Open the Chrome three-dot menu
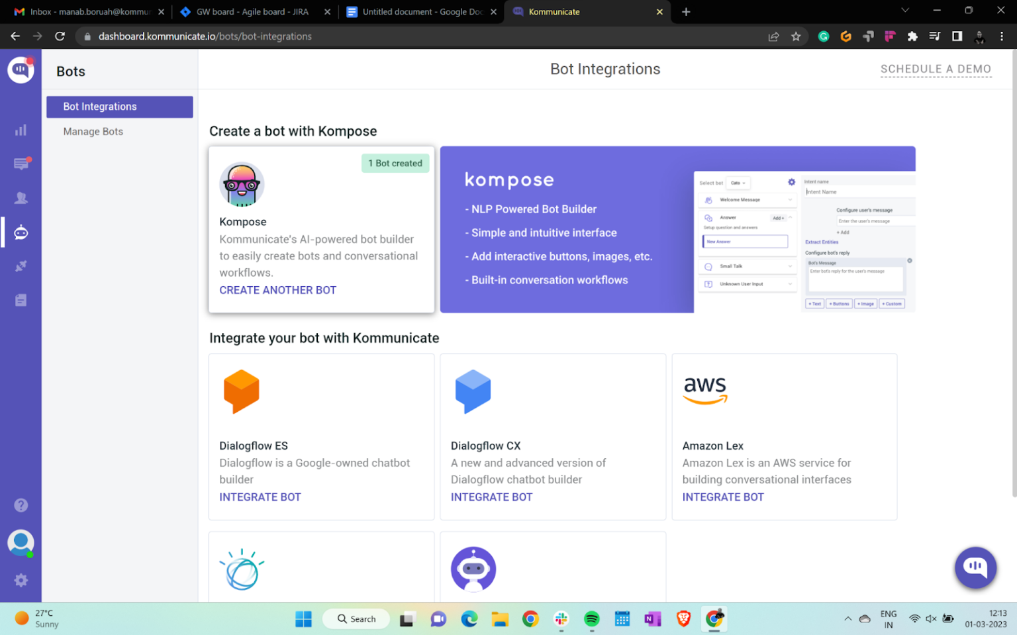 click(1002, 36)
